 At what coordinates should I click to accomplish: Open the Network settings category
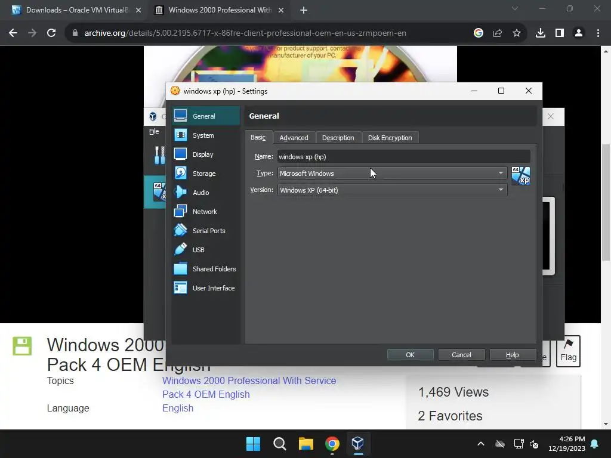click(206, 212)
